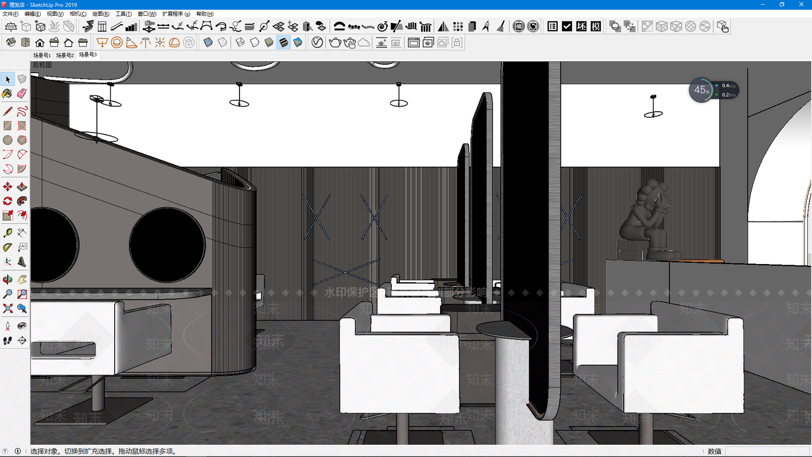Select the Protractor tool
The width and height of the screenshot is (812, 457).
pyautogui.click(x=8, y=247)
